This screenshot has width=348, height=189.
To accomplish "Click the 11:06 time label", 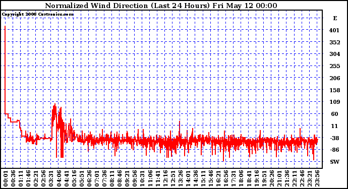I will [x=150, y=178].
